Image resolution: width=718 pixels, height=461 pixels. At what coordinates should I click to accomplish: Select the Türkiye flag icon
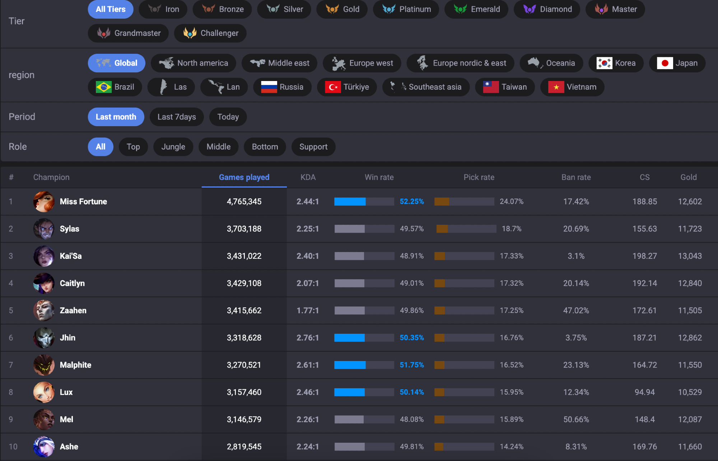click(332, 87)
